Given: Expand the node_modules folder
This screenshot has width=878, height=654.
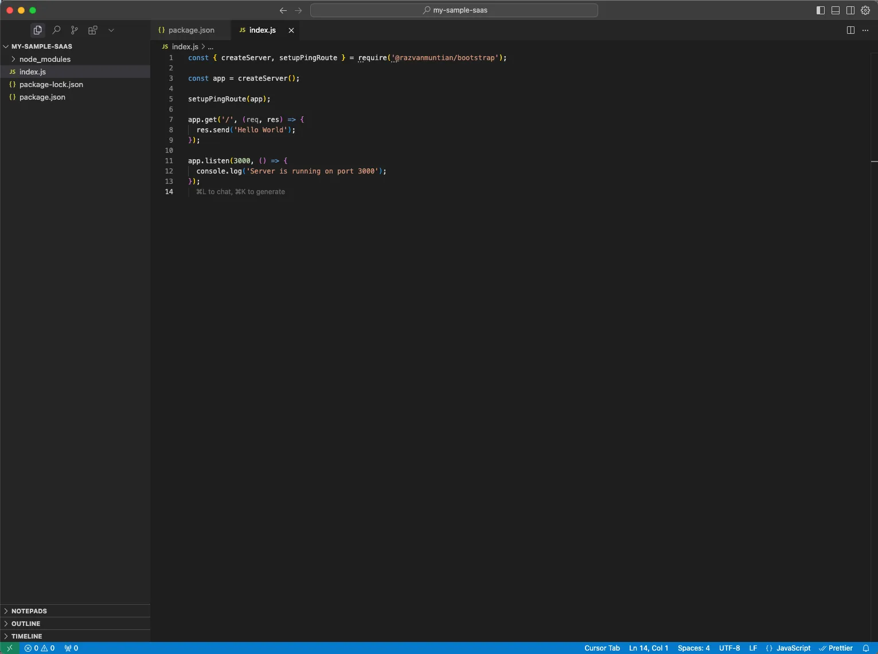Looking at the screenshot, I should (45, 59).
